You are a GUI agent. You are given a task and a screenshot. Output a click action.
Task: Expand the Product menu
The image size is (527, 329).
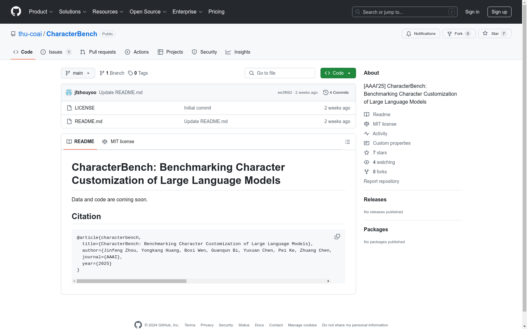tap(41, 12)
